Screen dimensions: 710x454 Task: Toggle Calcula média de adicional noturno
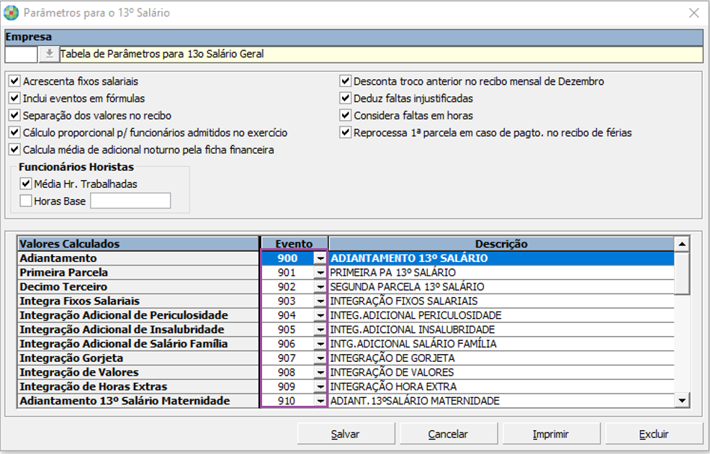(15, 150)
